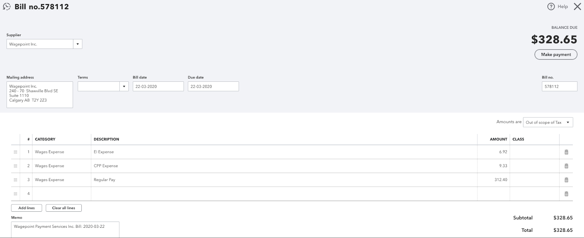Click the Help question mark icon
584x238 pixels.
pos(551,7)
